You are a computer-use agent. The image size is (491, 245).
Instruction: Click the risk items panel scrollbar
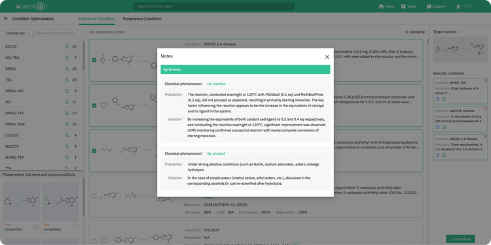84,197
